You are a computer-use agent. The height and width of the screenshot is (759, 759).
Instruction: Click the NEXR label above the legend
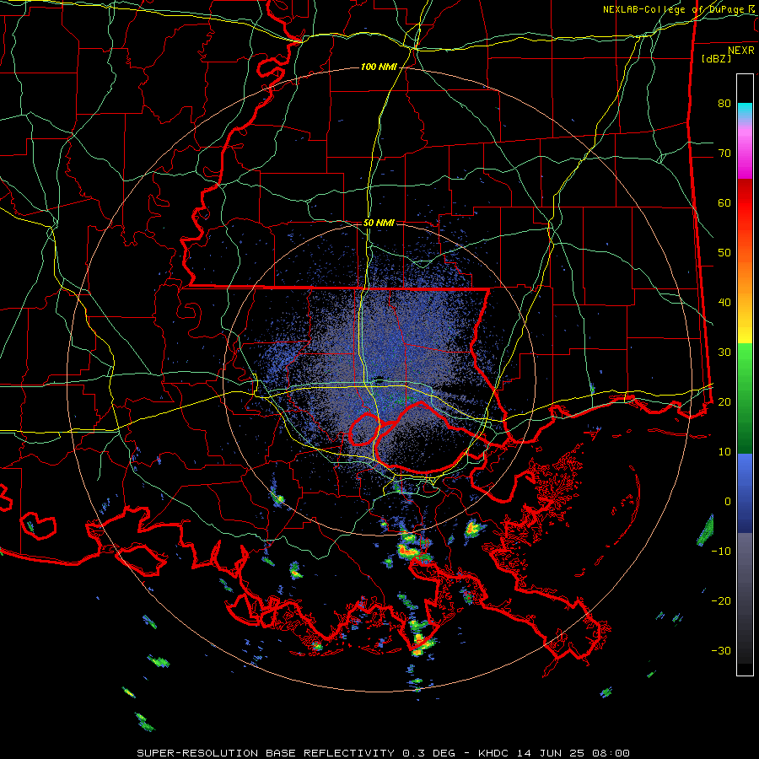[740, 51]
